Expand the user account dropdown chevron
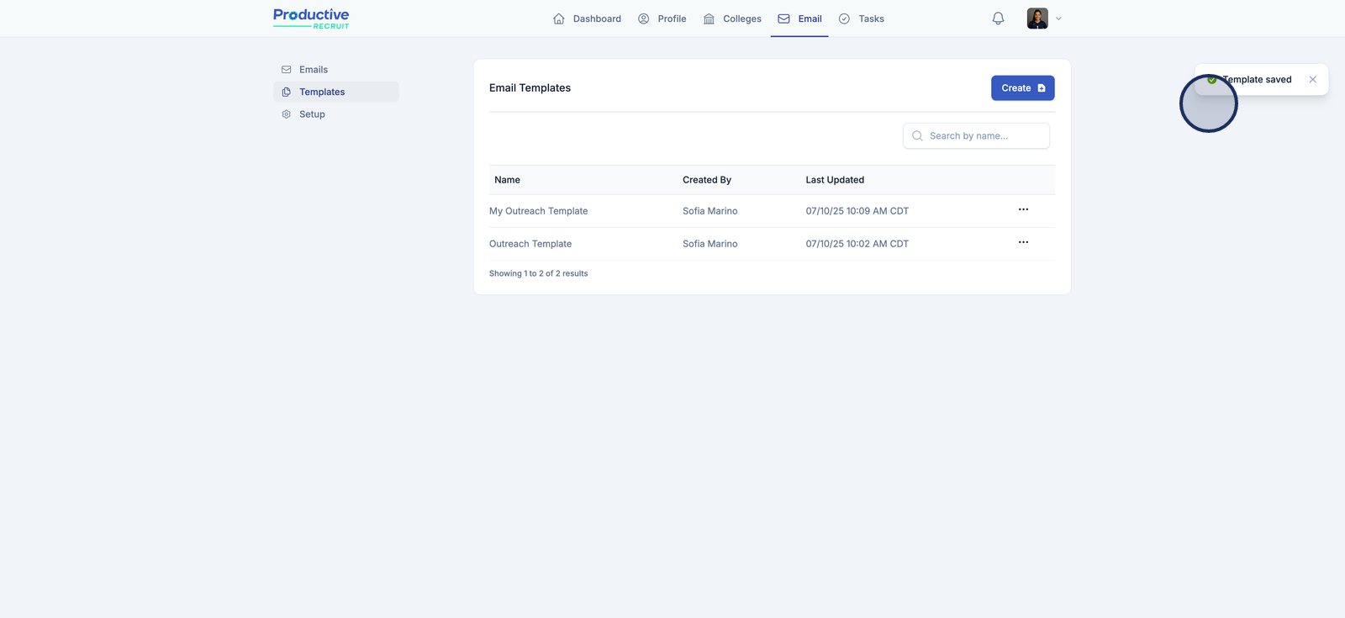The width and height of the screenshot is (1345, 618). (x=1058, y=18)
